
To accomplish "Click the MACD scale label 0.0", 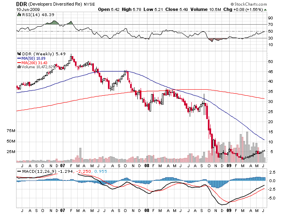I will tap(272, 180).
